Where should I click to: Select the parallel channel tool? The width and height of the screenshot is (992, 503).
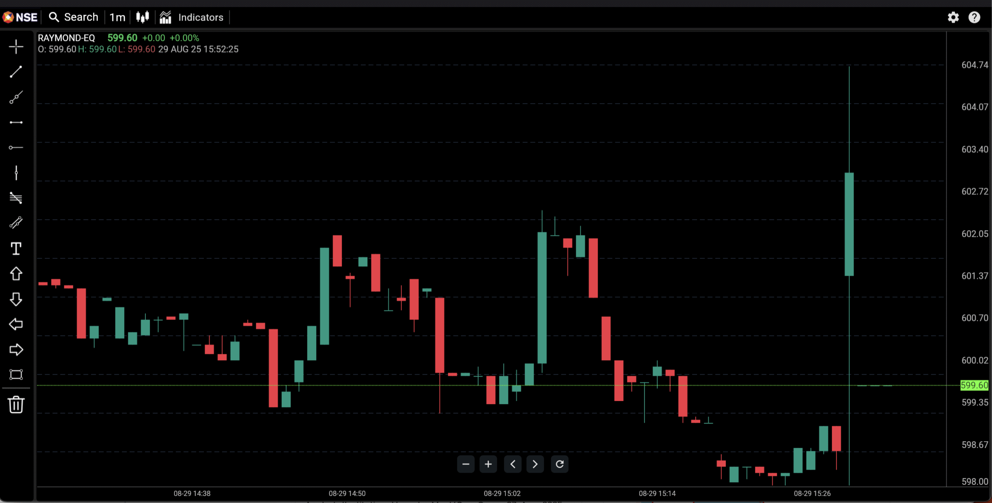[x=16, y=223]
